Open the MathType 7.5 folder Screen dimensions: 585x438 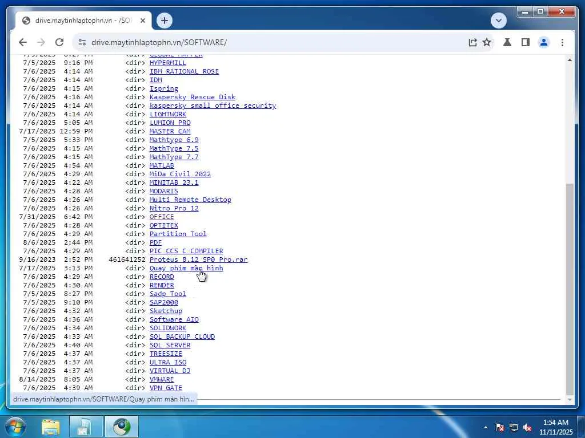pos(174,149)
